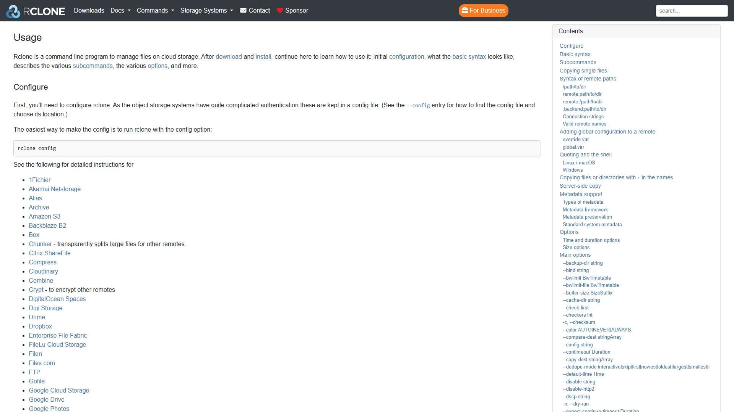Open the Contact page text link
The image size is (734, 412).
(x=259, y=10)
